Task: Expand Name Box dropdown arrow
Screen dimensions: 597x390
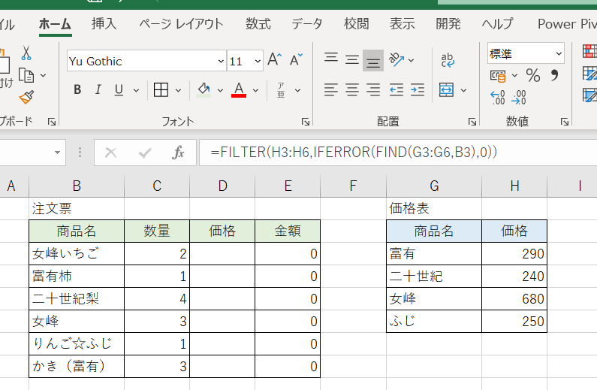Action: 57,153
